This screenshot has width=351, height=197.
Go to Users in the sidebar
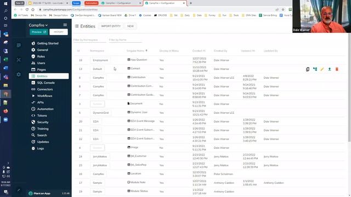tap(41, 63)
